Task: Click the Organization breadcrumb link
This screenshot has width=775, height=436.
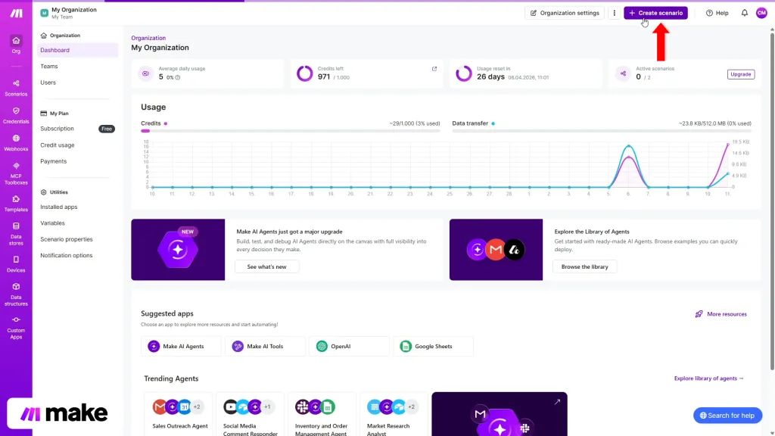Action: 148,38
